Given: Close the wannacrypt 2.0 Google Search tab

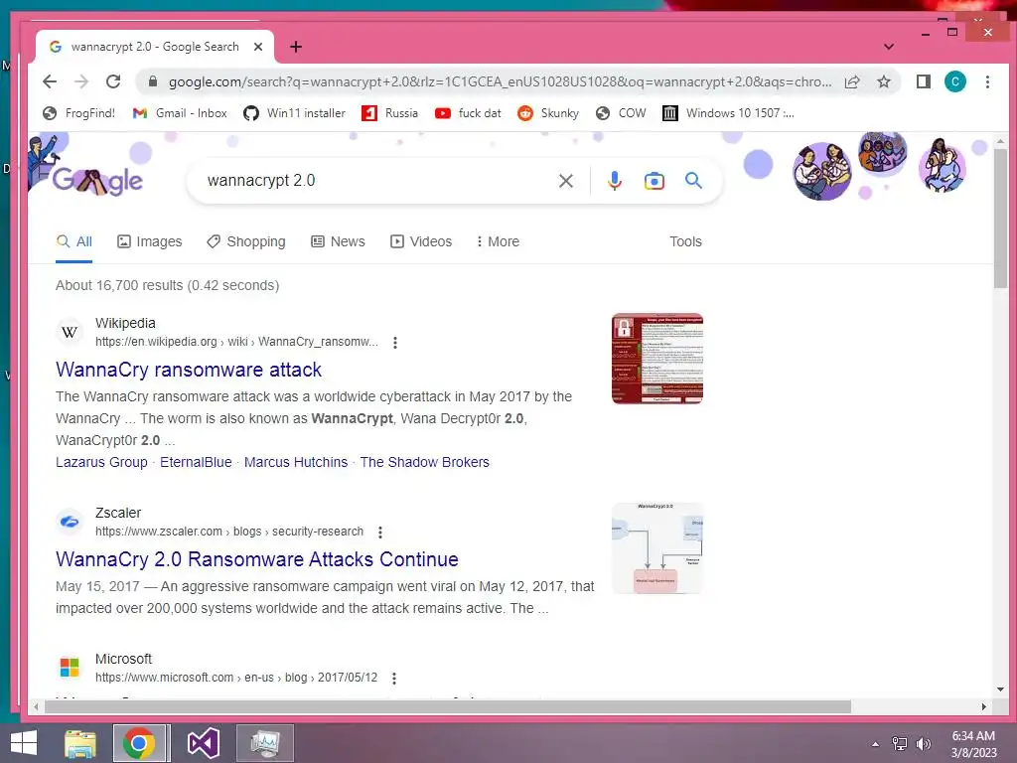Looking at the screenshot, I should pos(258,47).
